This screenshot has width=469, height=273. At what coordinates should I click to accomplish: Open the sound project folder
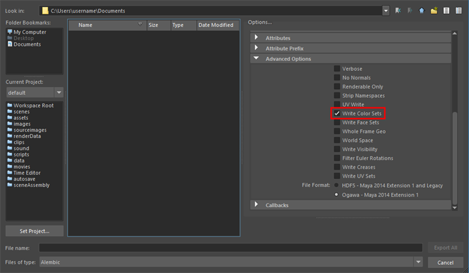(18, 148)
